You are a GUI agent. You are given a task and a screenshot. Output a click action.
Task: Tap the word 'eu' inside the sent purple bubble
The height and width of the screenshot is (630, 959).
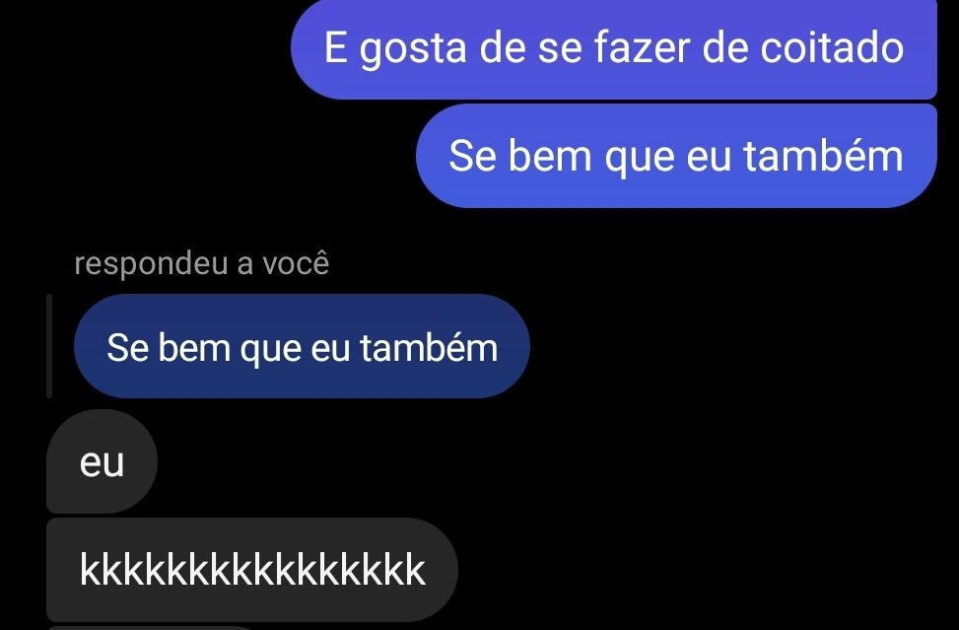coord(709,158)
